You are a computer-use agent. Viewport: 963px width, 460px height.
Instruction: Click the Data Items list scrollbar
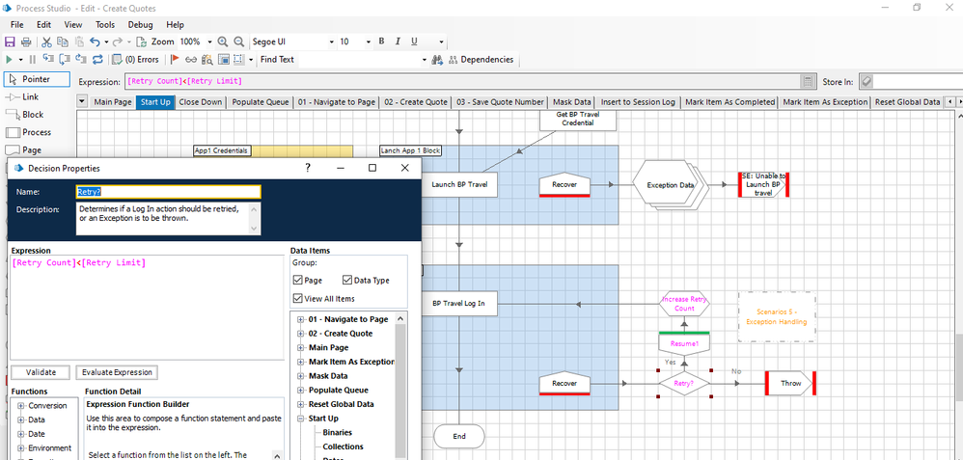400,386
